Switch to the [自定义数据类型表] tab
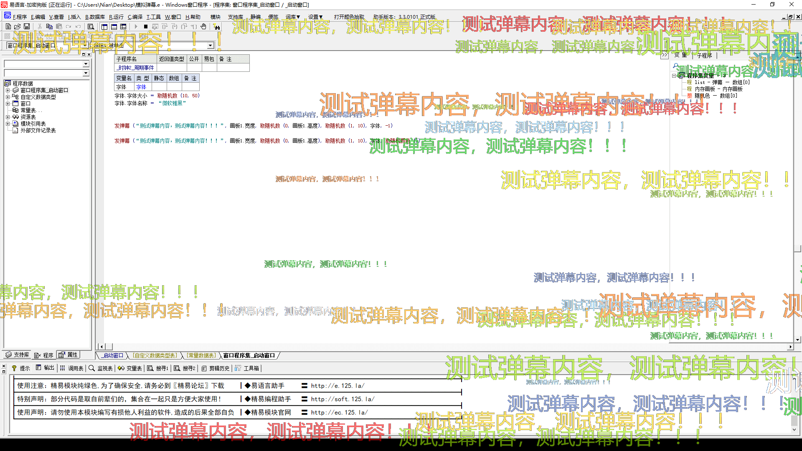Image resolution: width=802 pixels, height=451 pixels. click(x=155, y=355)
